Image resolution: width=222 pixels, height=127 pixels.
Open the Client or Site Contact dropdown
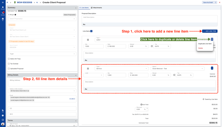(42, 91)
